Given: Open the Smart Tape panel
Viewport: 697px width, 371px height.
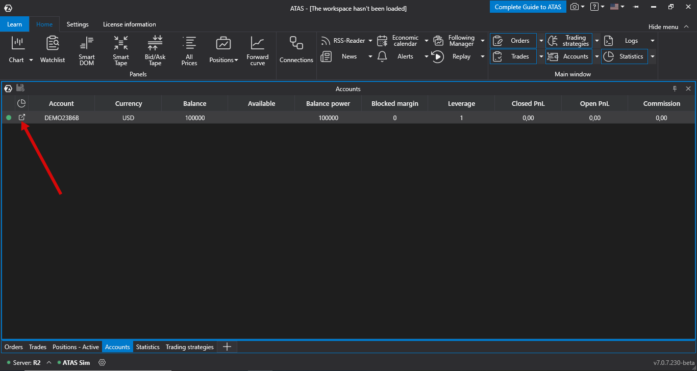Looking at the screenshot, I should (121, 50).
